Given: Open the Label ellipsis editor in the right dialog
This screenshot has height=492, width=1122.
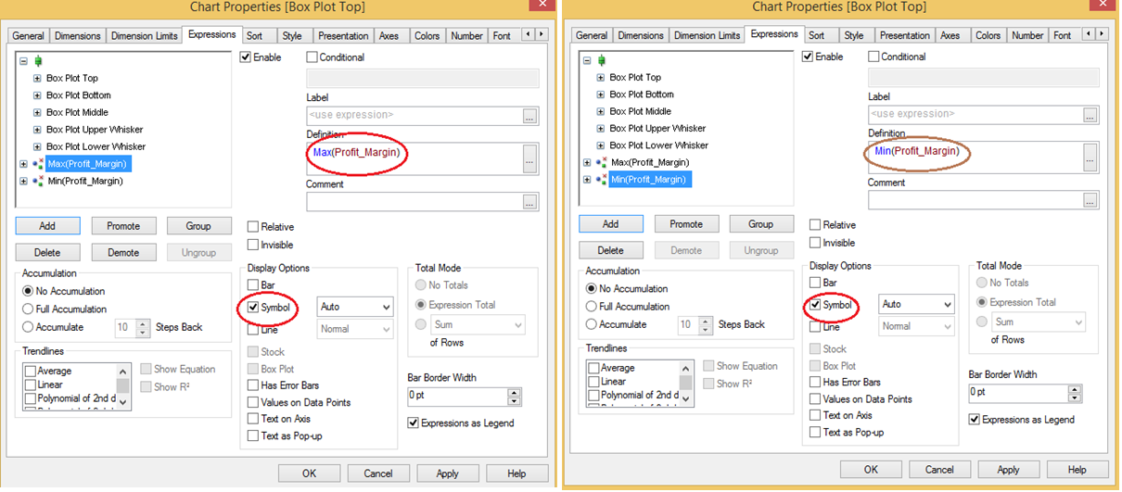Looking at the screenshot, I should [x=1090, y=115].
